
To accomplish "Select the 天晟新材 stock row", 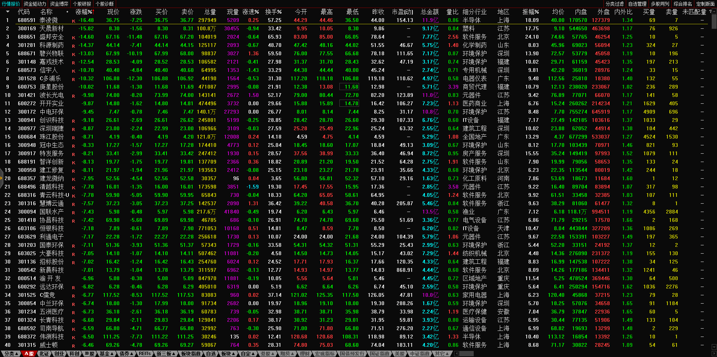I will click(x=51, y=29).
